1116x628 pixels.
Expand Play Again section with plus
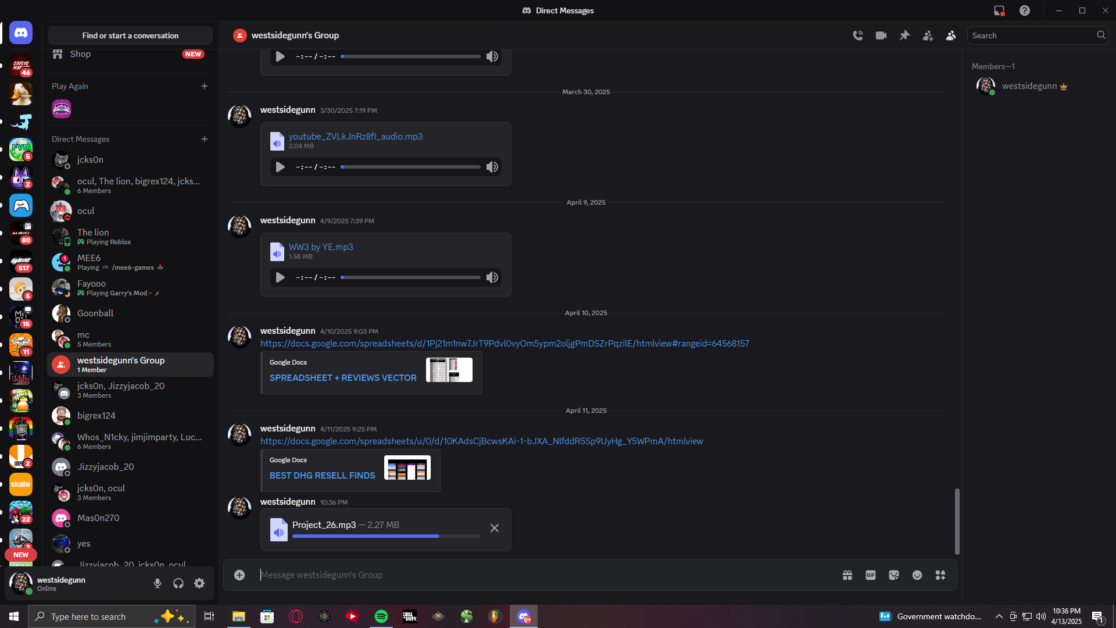(205, 86)
